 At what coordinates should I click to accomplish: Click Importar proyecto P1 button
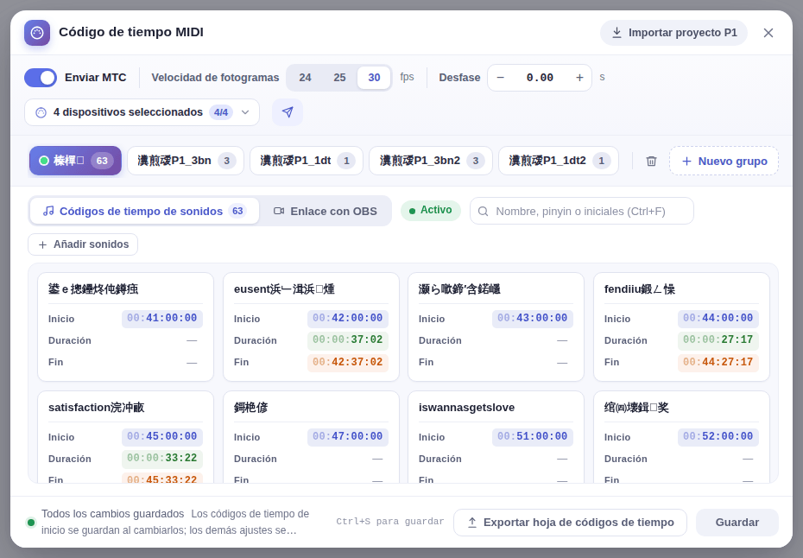tap(674, 33)
